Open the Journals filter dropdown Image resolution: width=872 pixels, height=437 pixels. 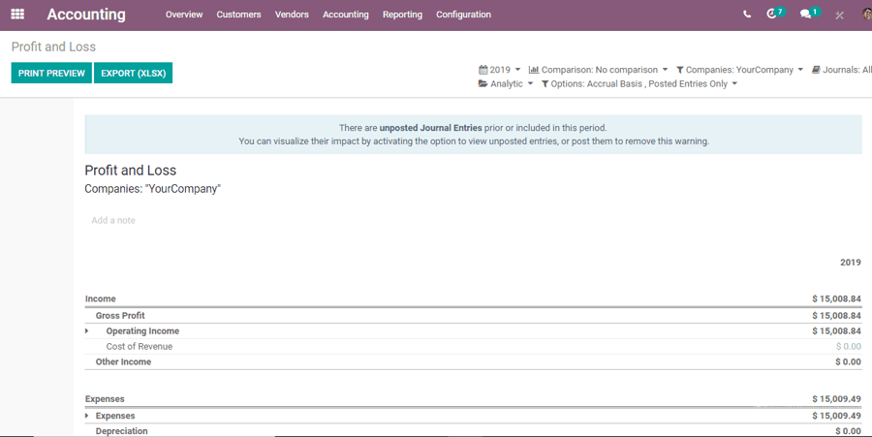[842, 70]
